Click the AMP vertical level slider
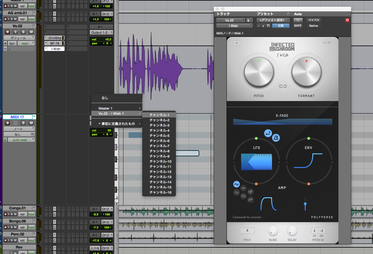Viewport: 373px width, 254px height. pos(305,204)
